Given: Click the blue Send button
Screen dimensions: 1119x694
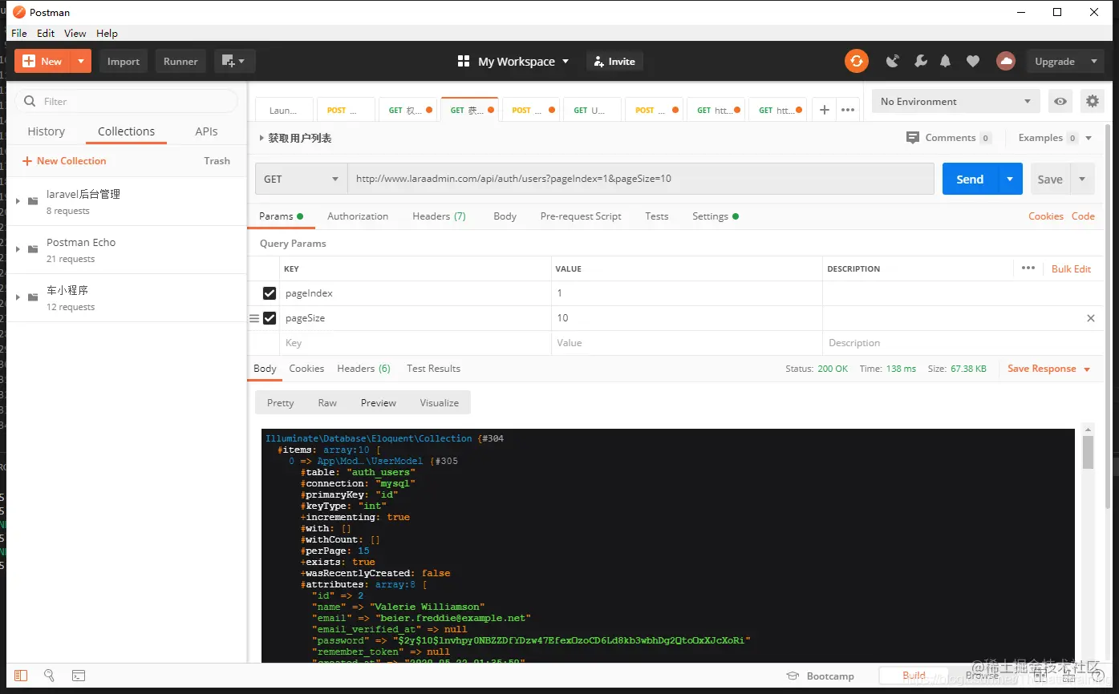Looking at the screenshot, I should (x=970, y=179).
